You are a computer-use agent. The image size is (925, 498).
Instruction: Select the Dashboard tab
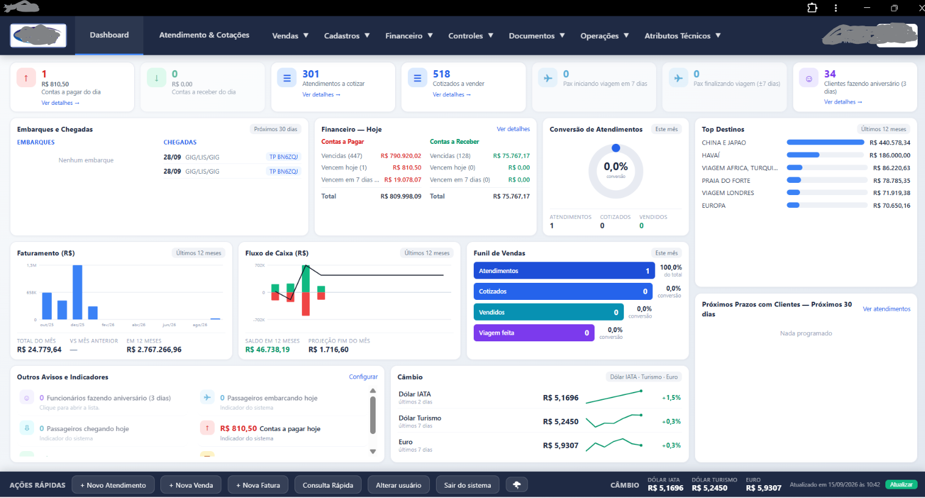click(109, 35)
